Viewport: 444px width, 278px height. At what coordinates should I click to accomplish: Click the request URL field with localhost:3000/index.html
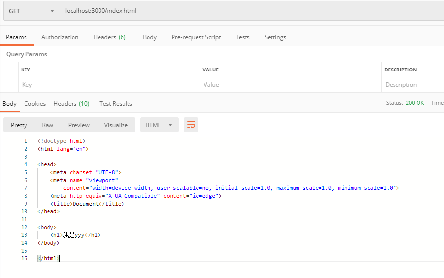(252, 11)
